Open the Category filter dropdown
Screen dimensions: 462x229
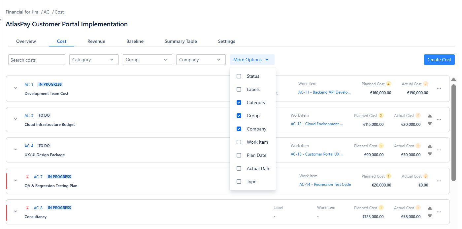tap(94, 60)
